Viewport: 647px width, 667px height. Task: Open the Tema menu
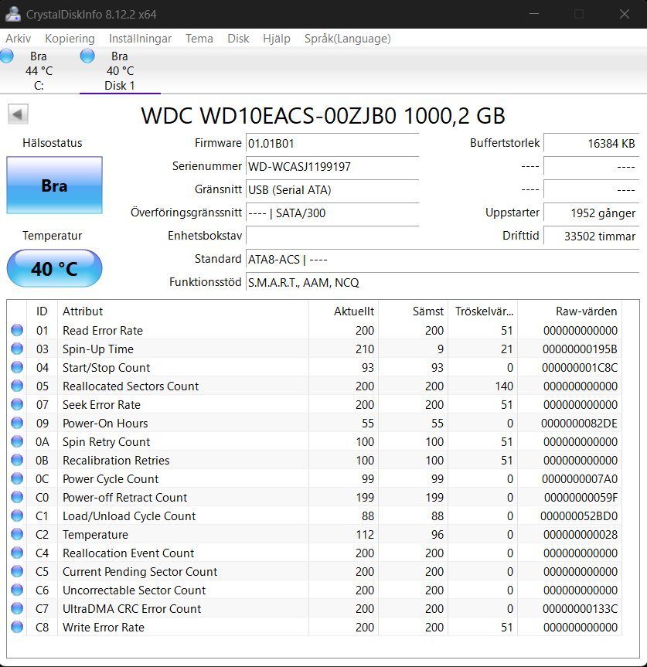tap(199, 39)
